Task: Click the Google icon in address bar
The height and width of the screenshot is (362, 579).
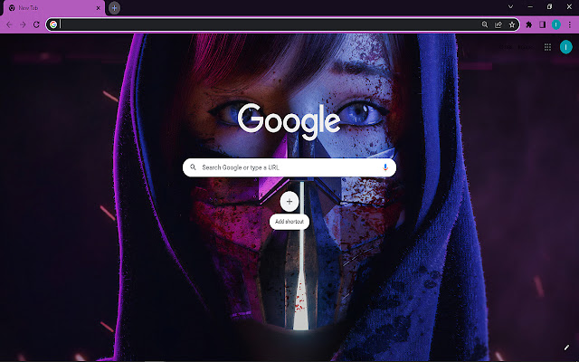Action: pyautogui.click(x=53, y=24)
